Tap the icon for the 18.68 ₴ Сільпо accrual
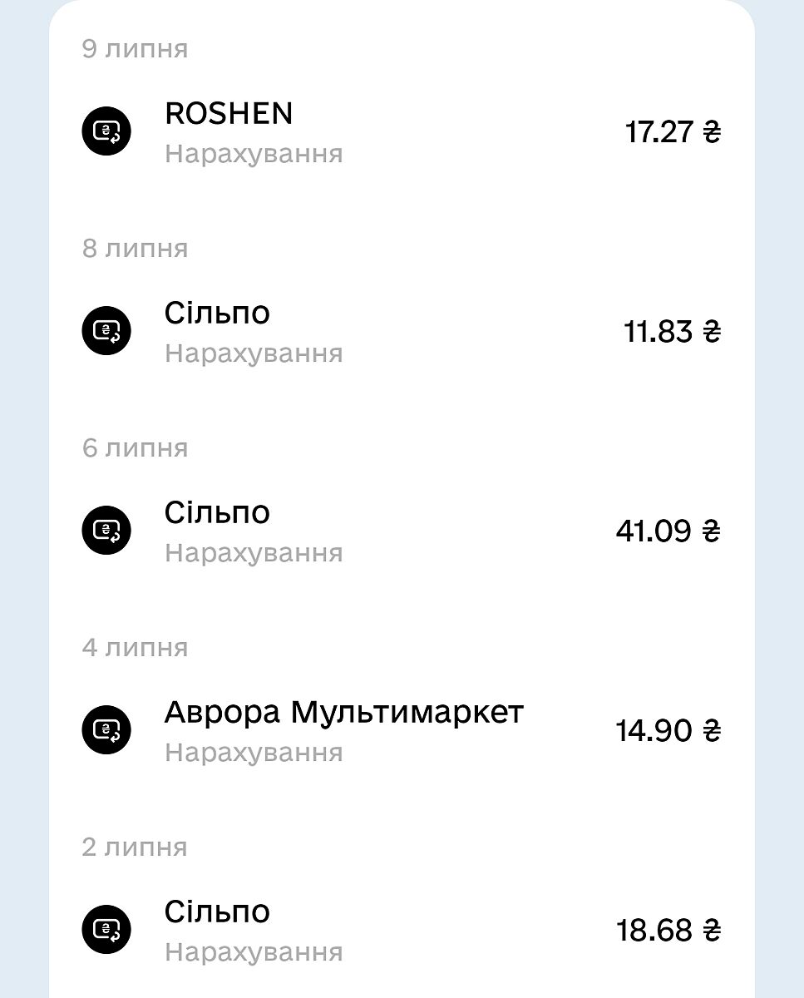The image size is (804, 998). tap(106, 929)
